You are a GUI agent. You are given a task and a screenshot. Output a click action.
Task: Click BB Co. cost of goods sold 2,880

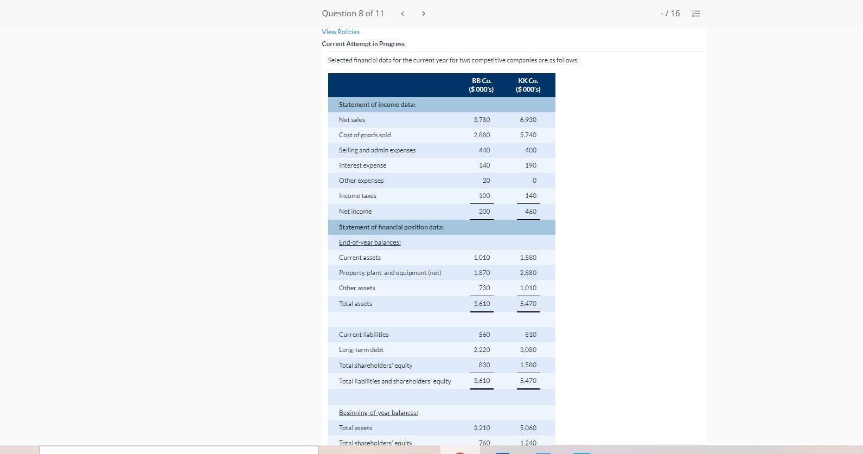(x=482, y=135)
